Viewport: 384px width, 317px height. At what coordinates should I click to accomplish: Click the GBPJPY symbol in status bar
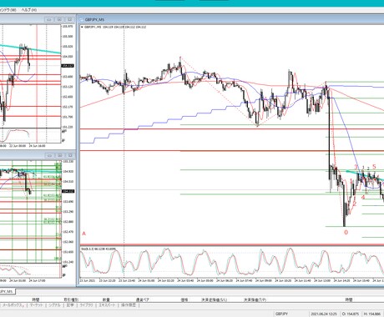tap(282, 314)
